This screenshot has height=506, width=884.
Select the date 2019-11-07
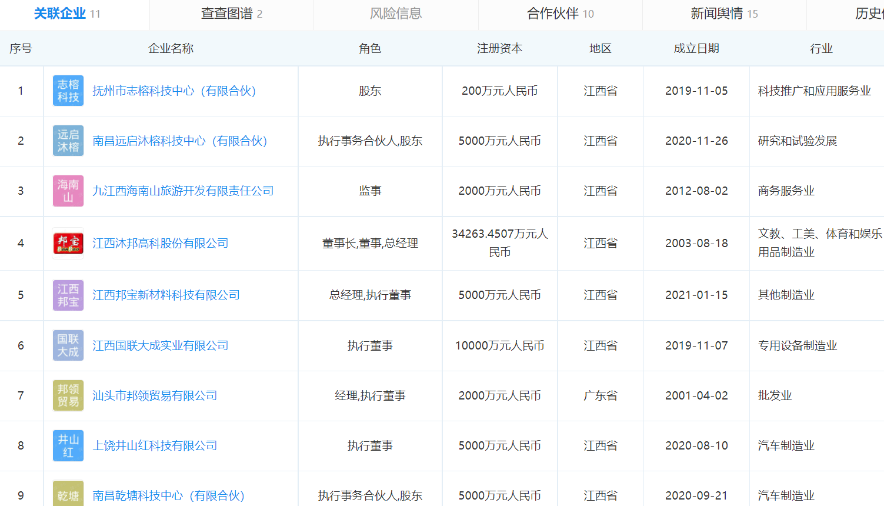pyautogui.click(x=696, y=346)
